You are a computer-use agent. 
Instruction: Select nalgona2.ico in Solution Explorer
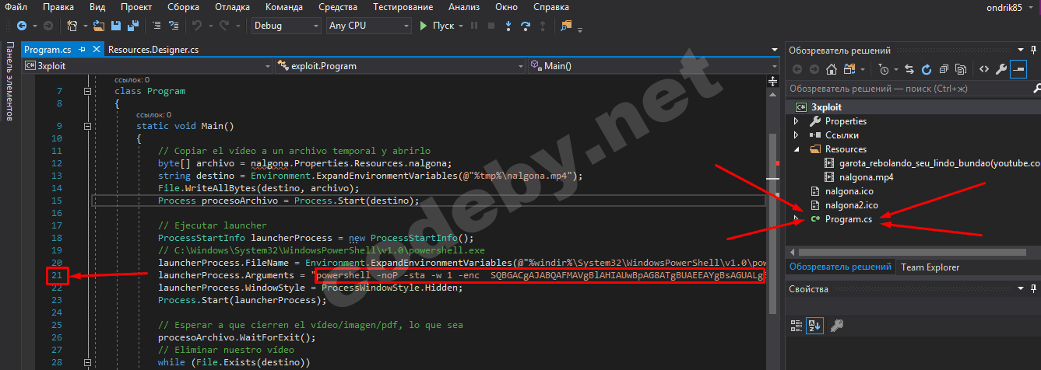[852, 205]
